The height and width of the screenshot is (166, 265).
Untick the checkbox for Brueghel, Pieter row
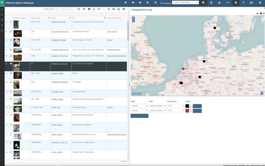pyautogui.click(x=11, y=56)
